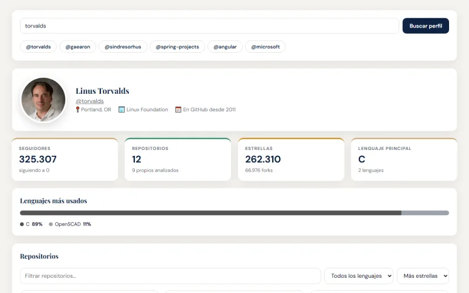469x293 pixels.
Task: Click the calendar icon before GitHub date
Action: (178, 110)
